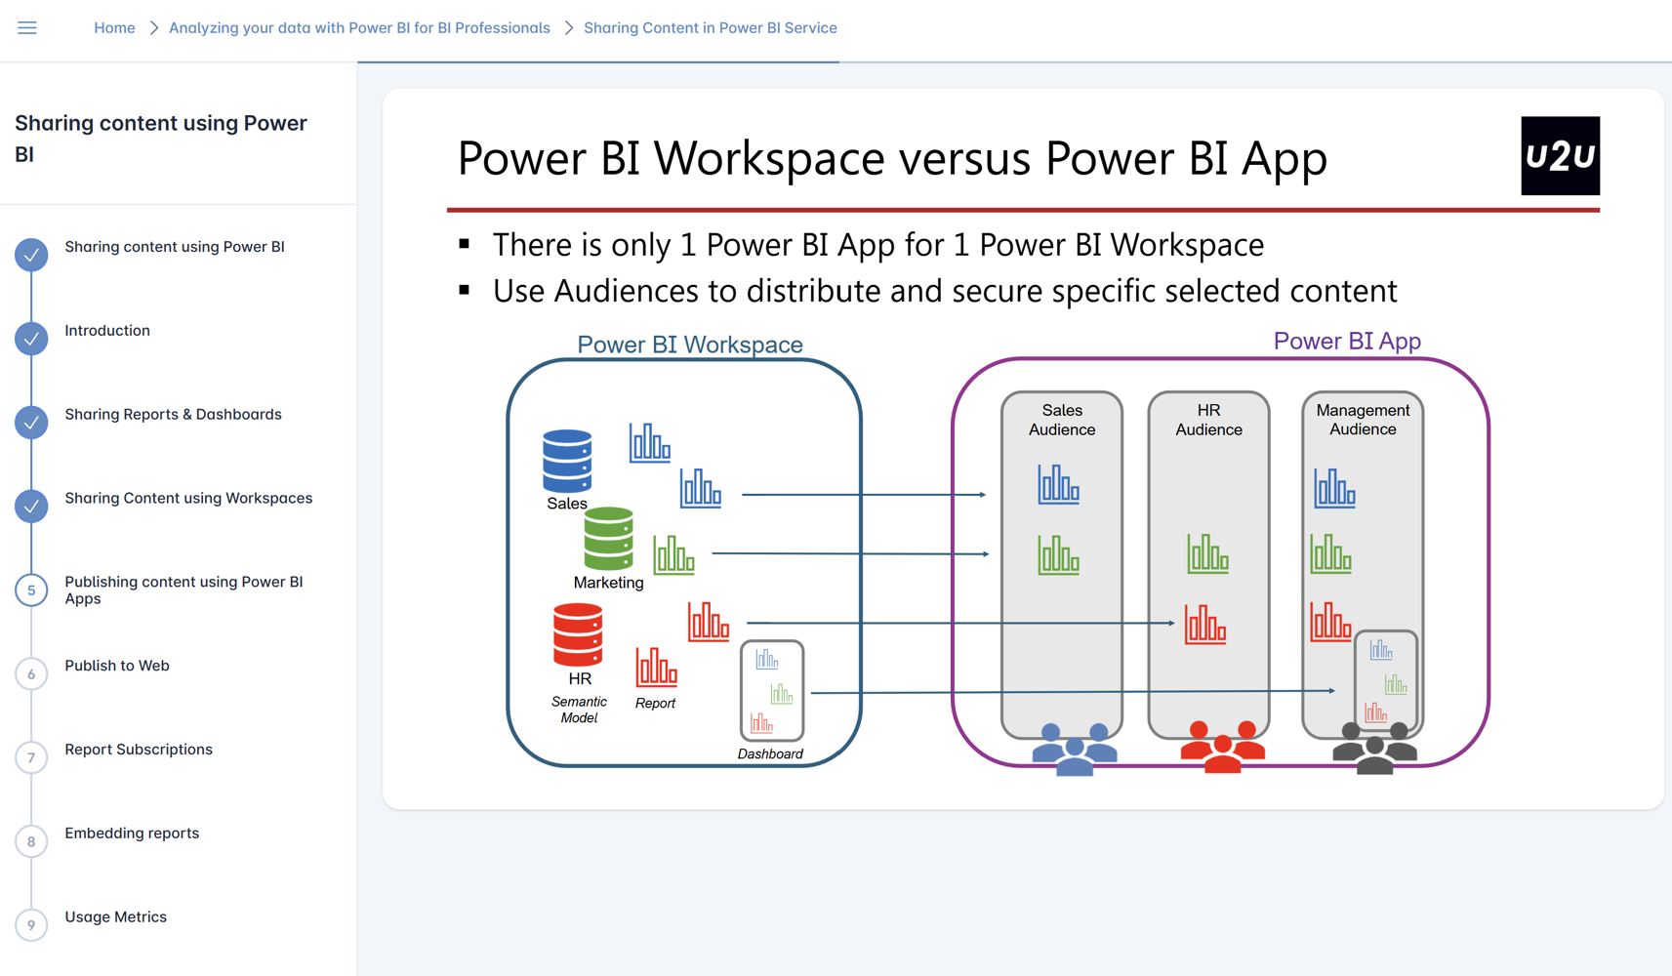Open the 'Report Subscriptions' lesson
The height and width of the screenshot is (976, 1672).
click(x=139, y=750)
